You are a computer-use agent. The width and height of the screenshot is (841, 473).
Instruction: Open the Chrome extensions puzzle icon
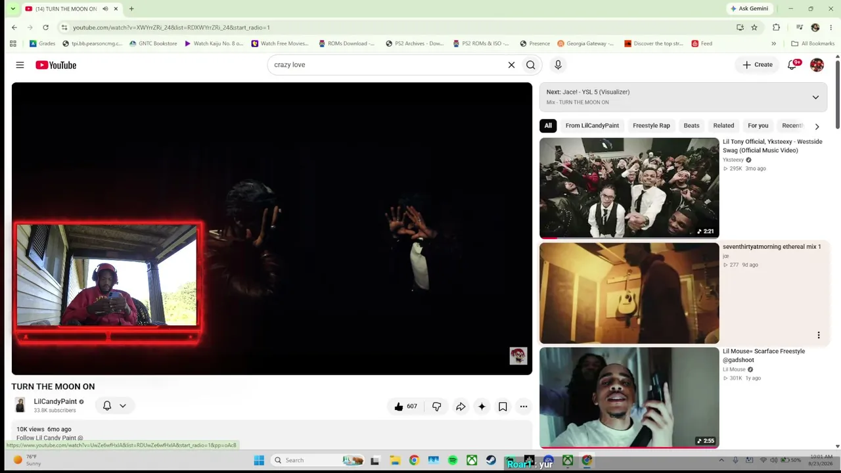(x=776, y=28)
